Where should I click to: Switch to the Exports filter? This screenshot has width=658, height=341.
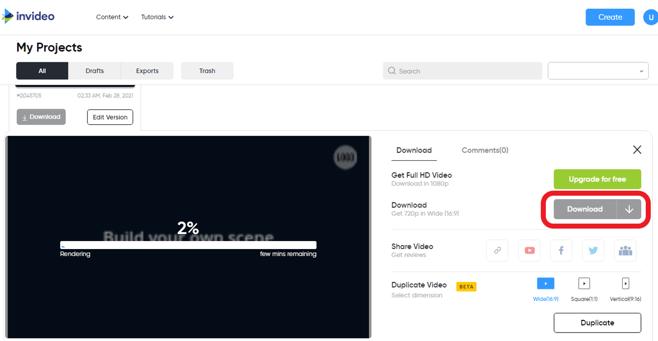click(x=147, y=70)
